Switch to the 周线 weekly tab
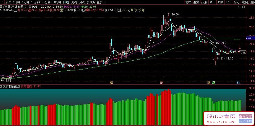 pos(74,2)
